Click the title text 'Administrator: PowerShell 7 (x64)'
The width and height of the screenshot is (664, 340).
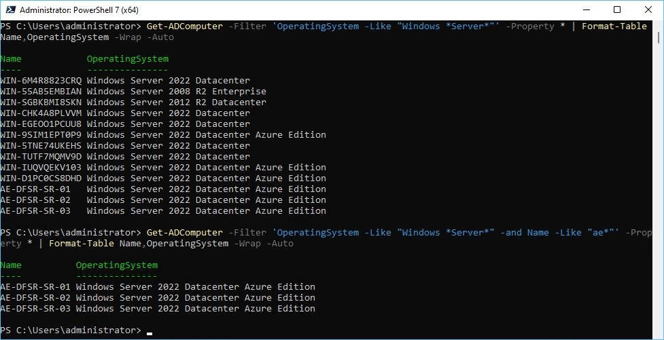click(80, 10)
